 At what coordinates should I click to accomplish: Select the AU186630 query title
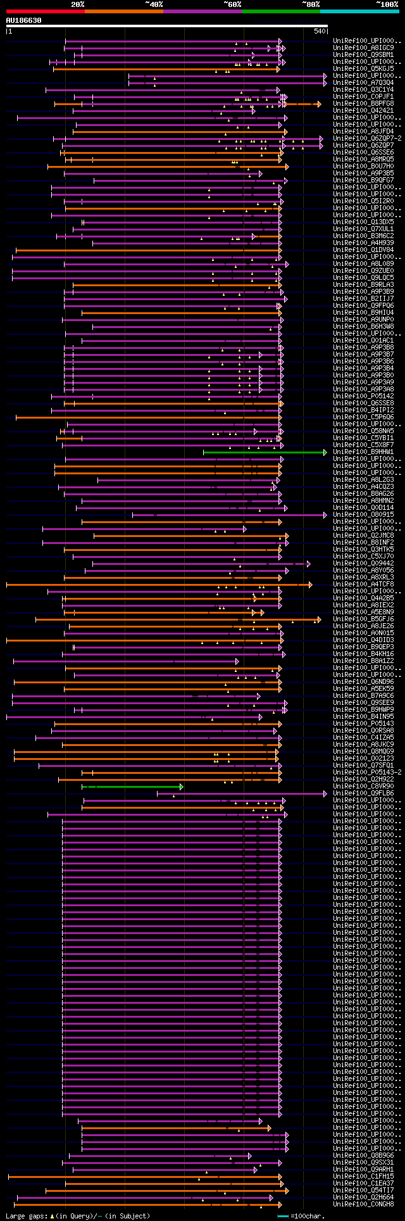[24, 20]
